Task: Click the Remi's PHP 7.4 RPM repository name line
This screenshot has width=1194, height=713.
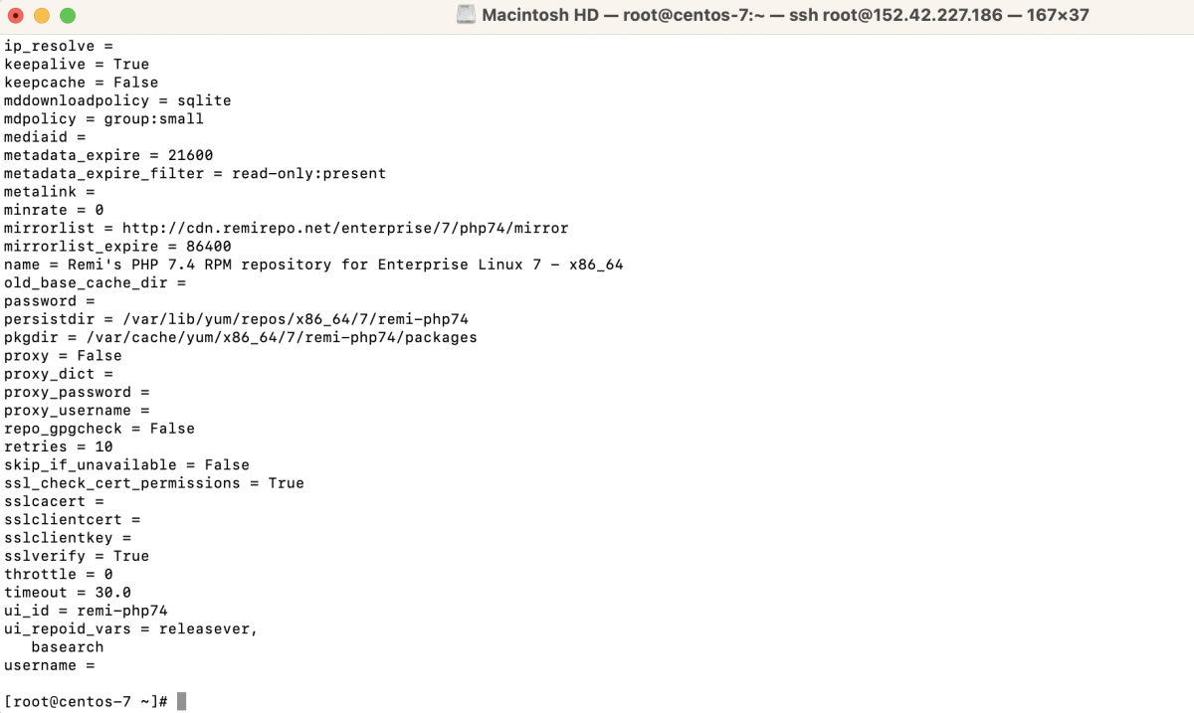Action: pos(313,265)
